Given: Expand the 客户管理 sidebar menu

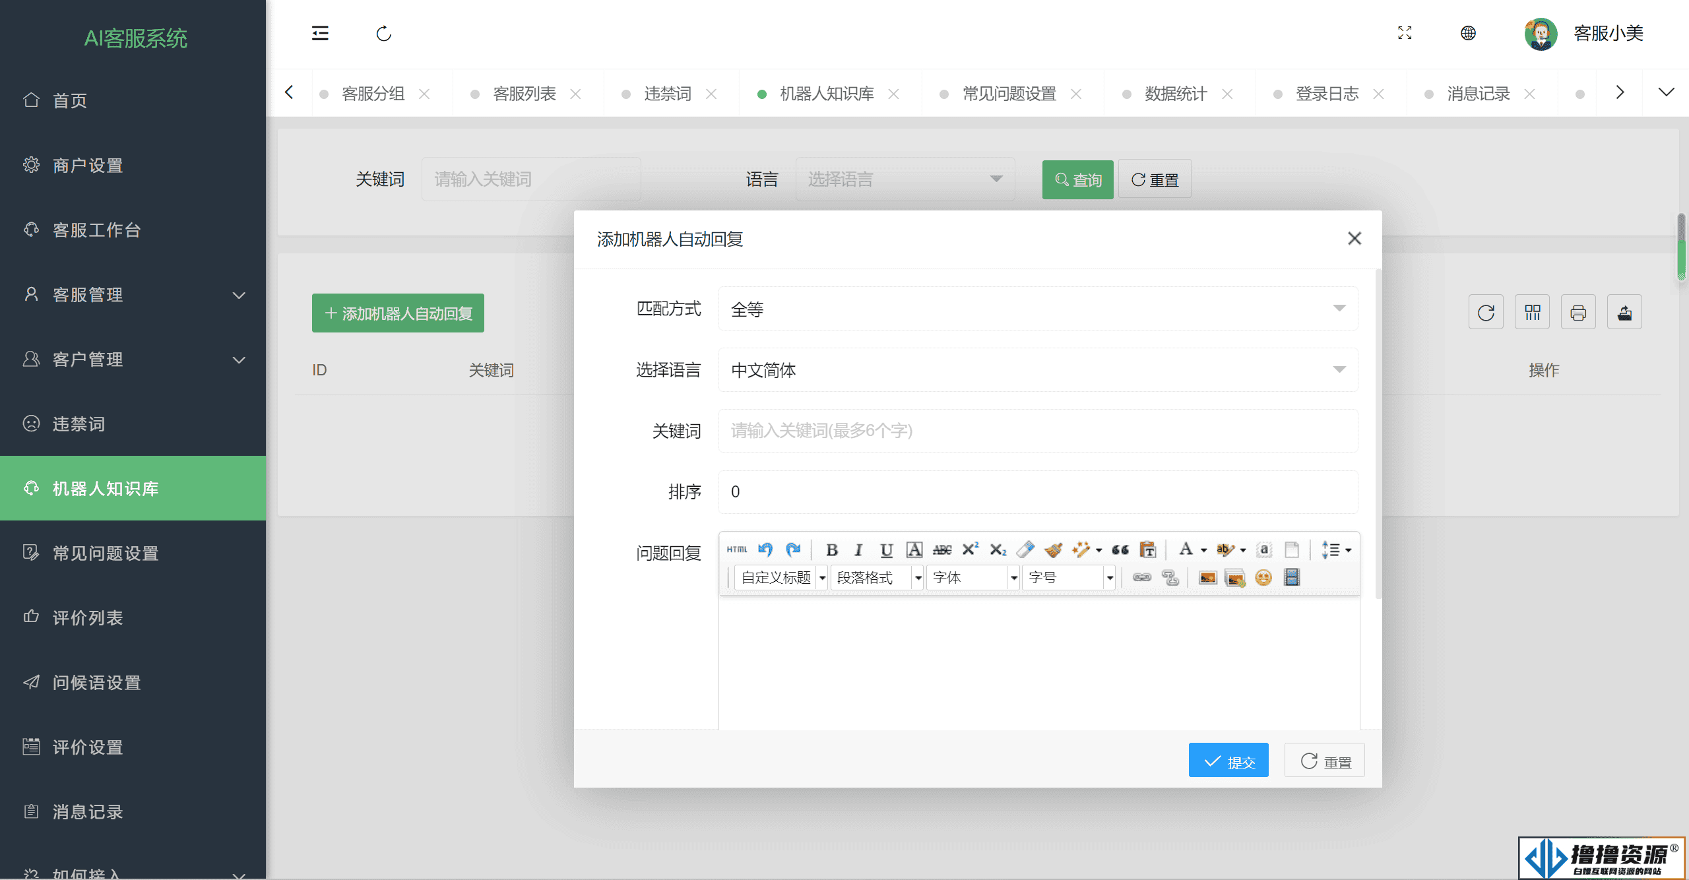Looking at the screenshot, I should 133,360.
